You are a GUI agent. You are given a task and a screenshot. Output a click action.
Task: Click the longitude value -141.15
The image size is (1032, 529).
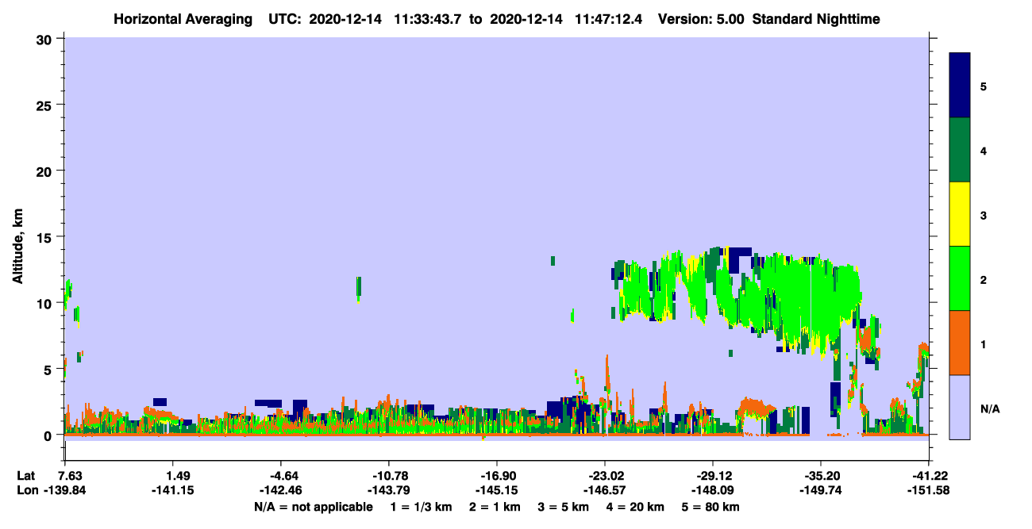pyautogui.click(x=173, y=490)
